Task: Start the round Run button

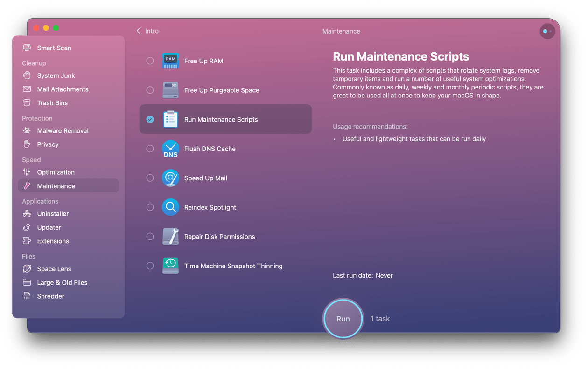Action: click(x=343, y=319)
